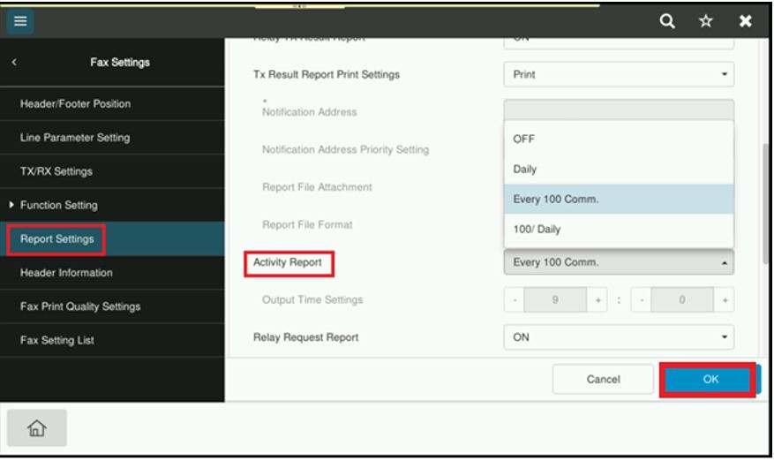Screen dimensions: 774x461
Task: Click the Cancel button
Action: (x=603, y=379)
